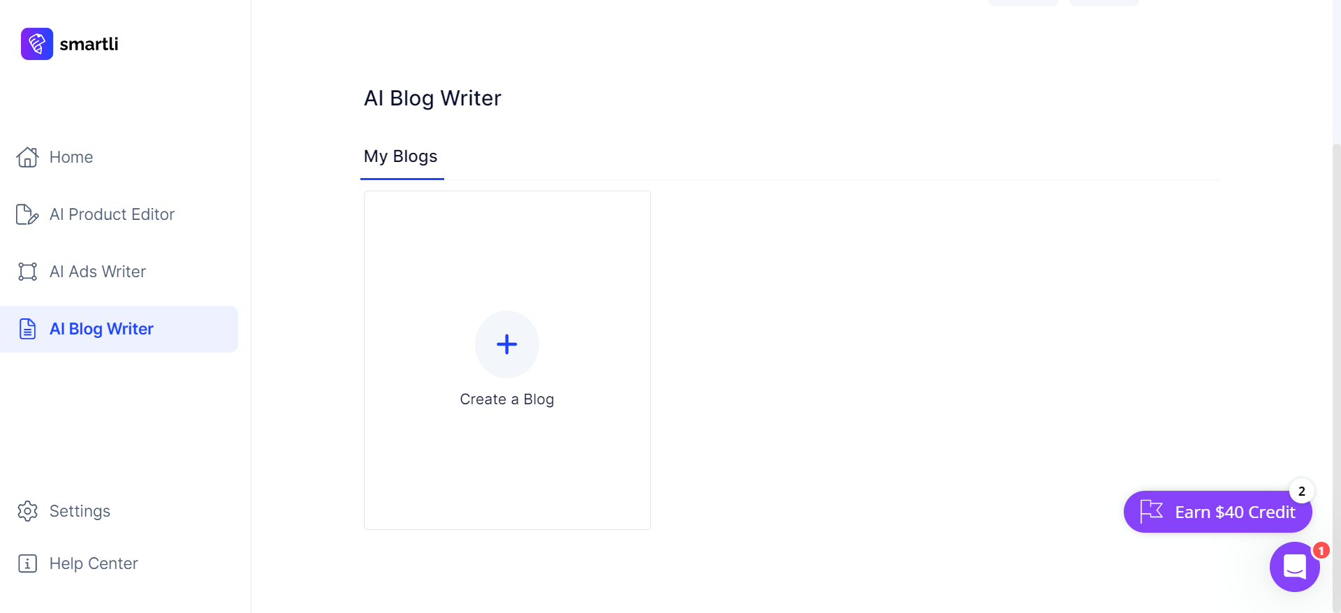Click the AI Product Editor icon
Image resolution: width=1341 pixels, height=613 pixels.
tap(27, 214)
